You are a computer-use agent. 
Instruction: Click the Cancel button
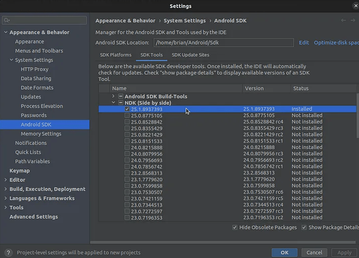click(x=314, y=252)
